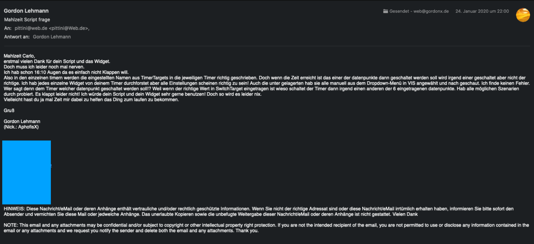Screen dimensions: 534x244
Task: Click the line mentioning "16:10 Augen"
Action: tap(66, 72)
